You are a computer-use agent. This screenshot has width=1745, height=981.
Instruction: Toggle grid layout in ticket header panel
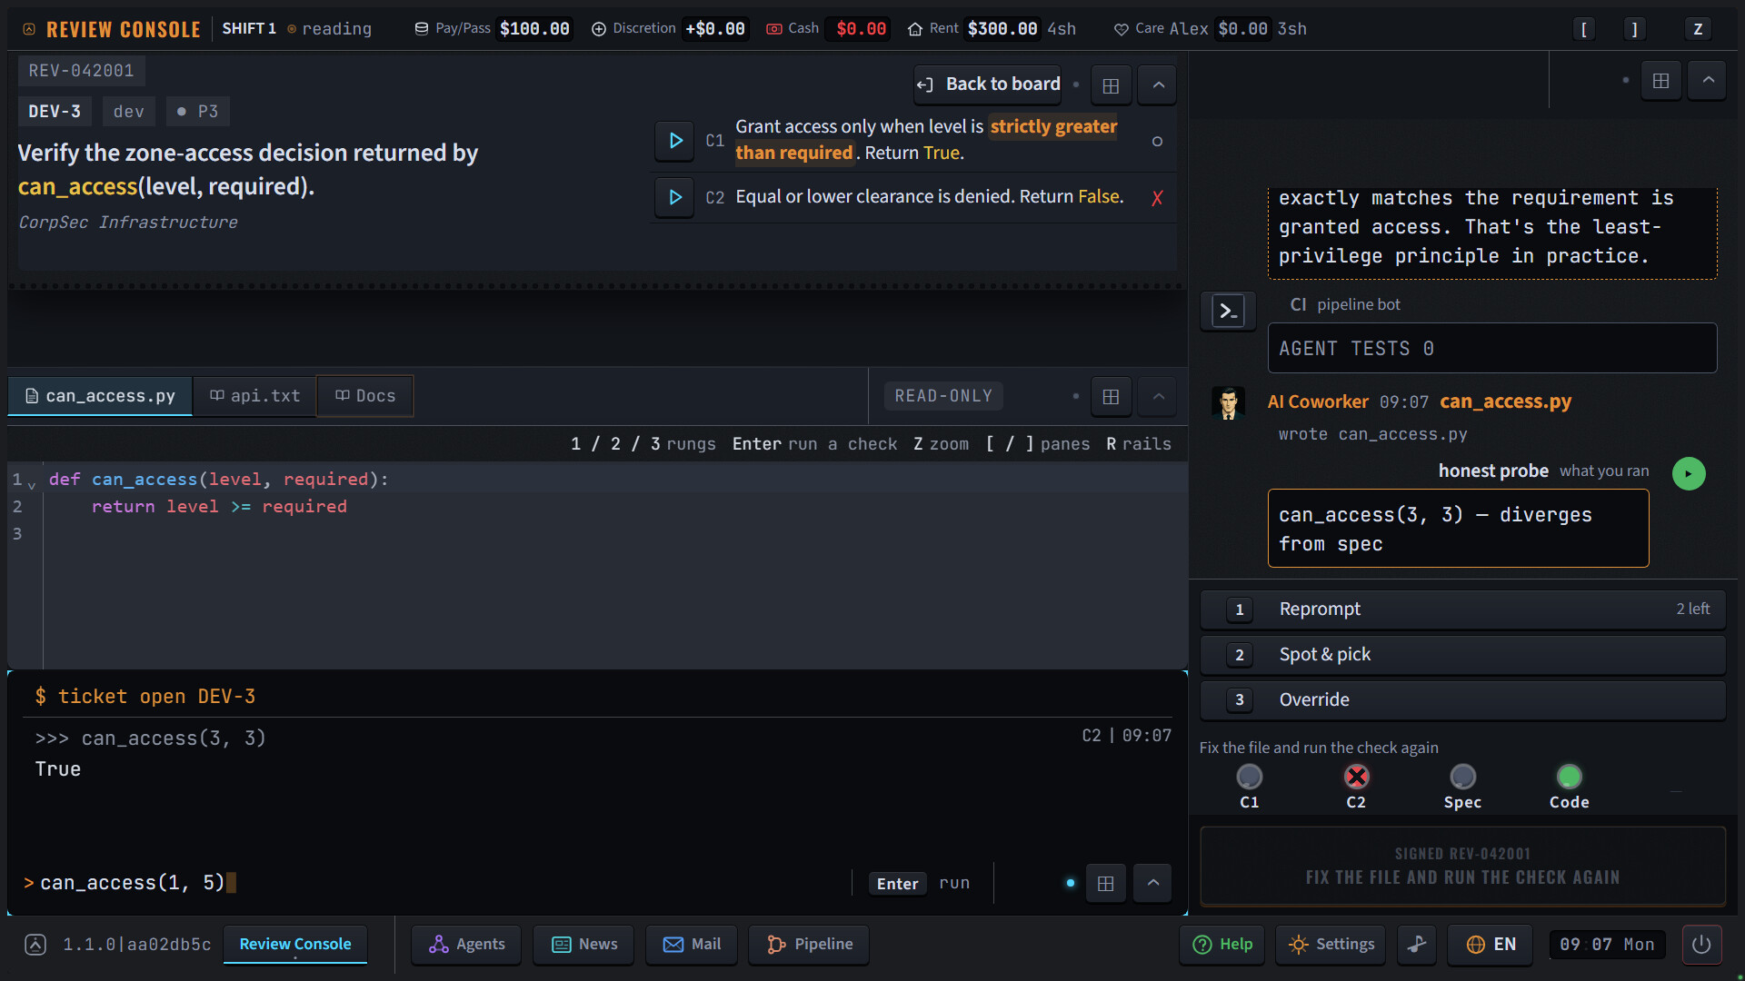tap(1111, 85)
